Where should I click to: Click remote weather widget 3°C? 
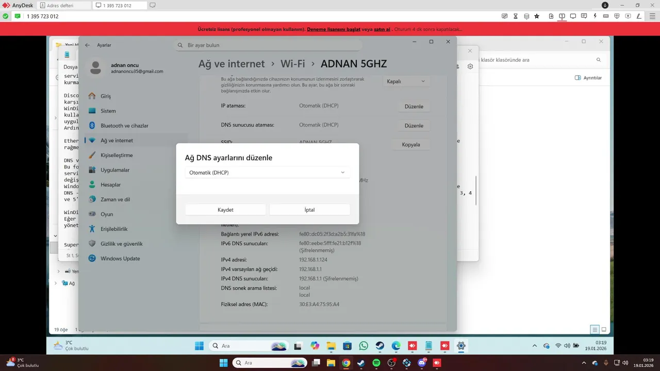click(71, 346)
